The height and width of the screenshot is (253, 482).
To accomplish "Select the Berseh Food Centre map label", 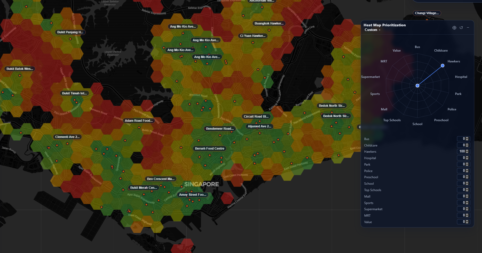I will pos(209,149).
